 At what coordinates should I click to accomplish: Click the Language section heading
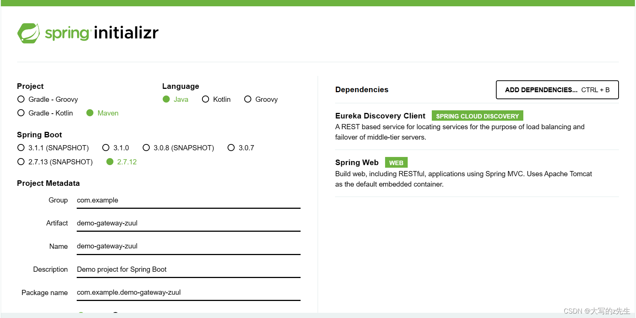point(180,86)
